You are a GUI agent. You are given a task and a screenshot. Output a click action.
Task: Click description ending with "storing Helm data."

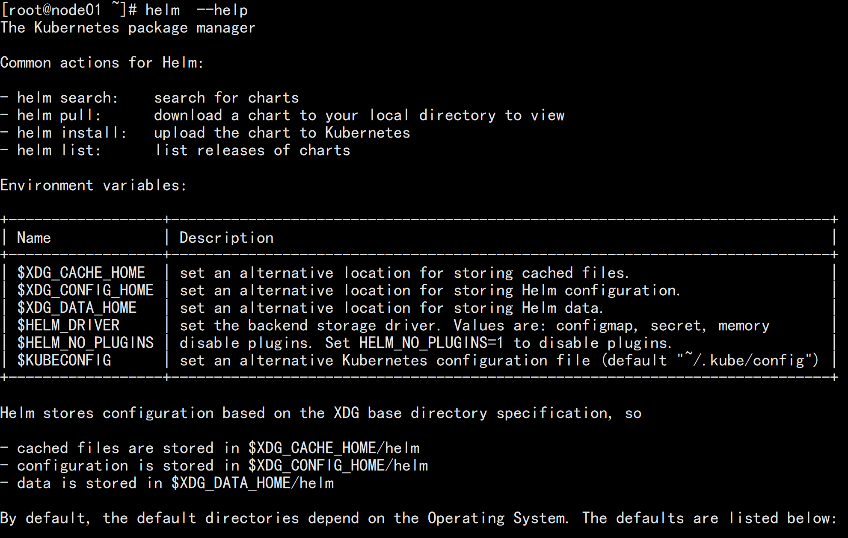[x=391, y=308]
